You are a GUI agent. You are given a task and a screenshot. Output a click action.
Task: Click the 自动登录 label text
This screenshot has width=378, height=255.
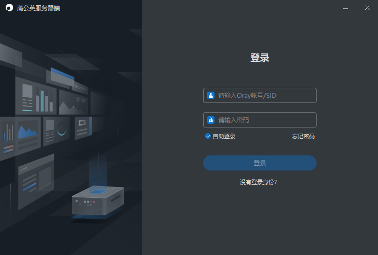[224, 136]
